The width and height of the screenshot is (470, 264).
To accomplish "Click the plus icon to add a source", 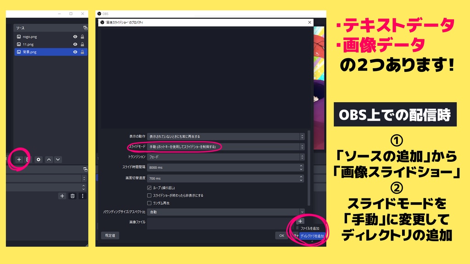I will coord(19,159).
